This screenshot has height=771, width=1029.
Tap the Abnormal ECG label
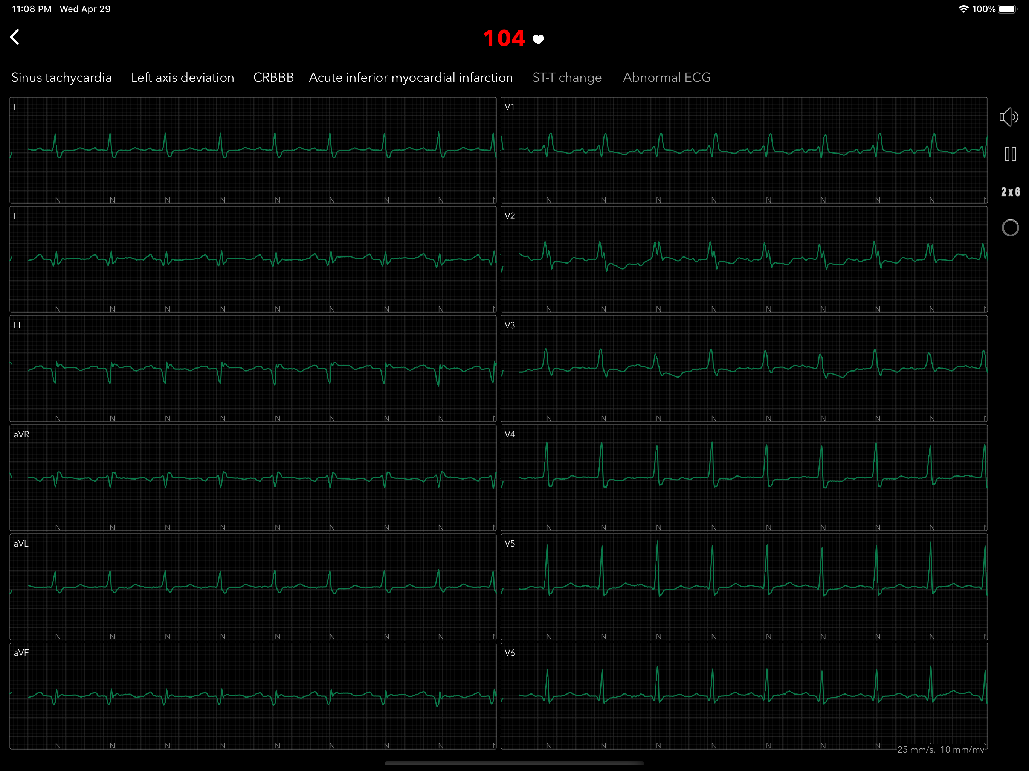pos(666,78)
